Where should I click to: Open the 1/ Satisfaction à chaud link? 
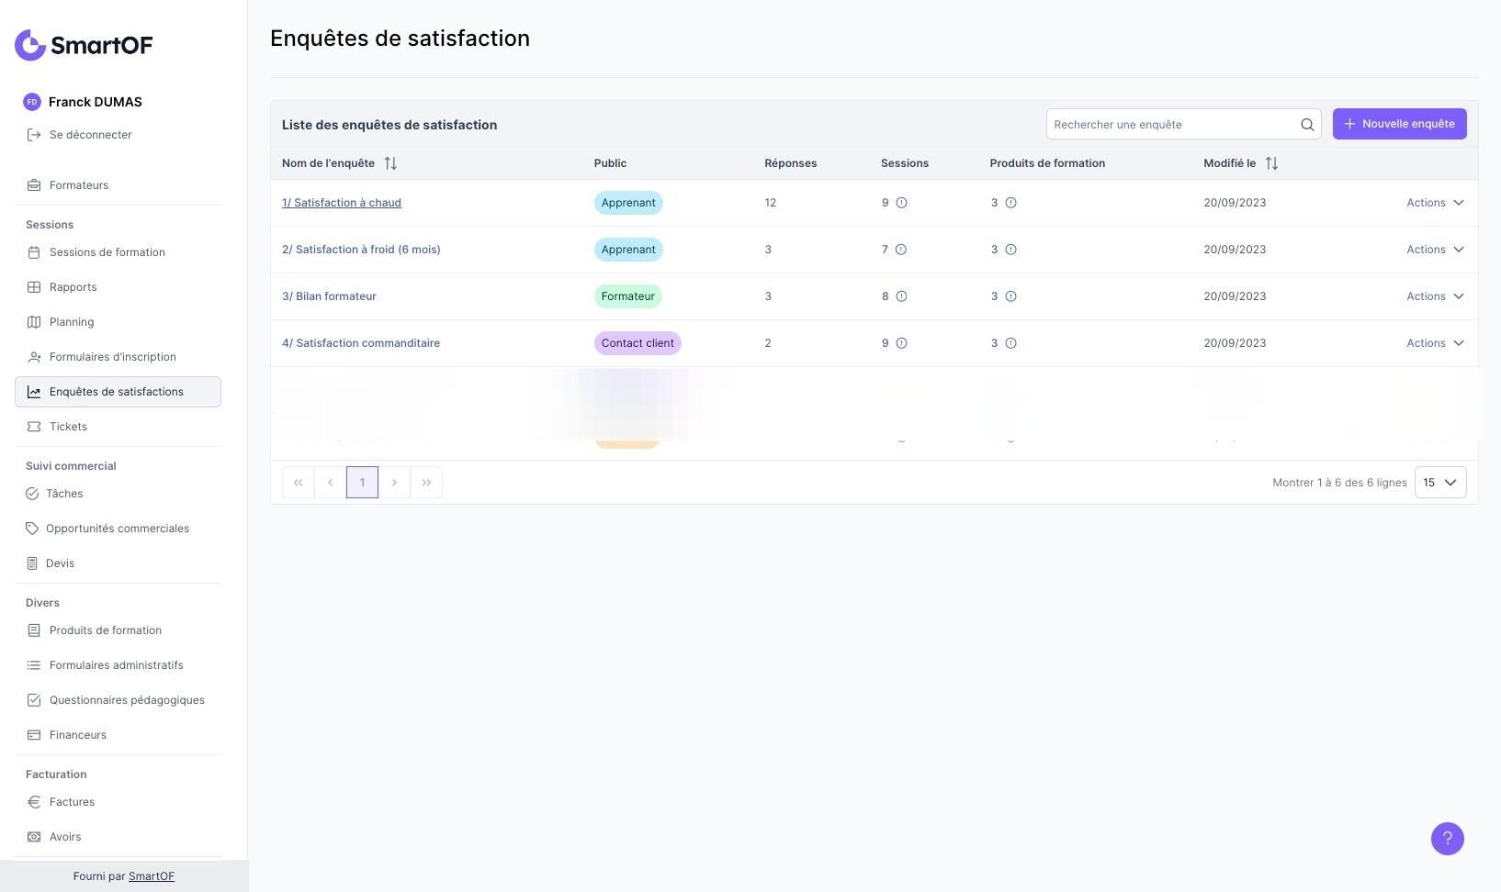click(342, 203)
